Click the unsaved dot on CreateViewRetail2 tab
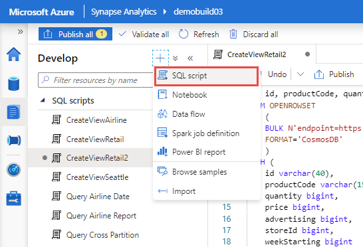Image resolution: width=363 pixels, height=247 pixels. click(307, 54)
